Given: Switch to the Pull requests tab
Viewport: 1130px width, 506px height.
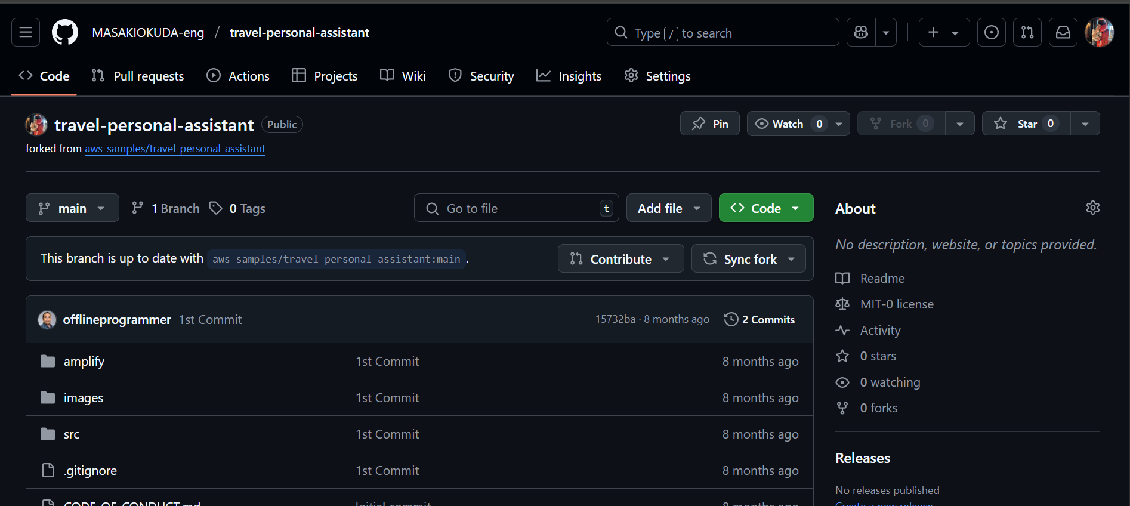Looking at the screenshot, I should [x=138, y=76].
